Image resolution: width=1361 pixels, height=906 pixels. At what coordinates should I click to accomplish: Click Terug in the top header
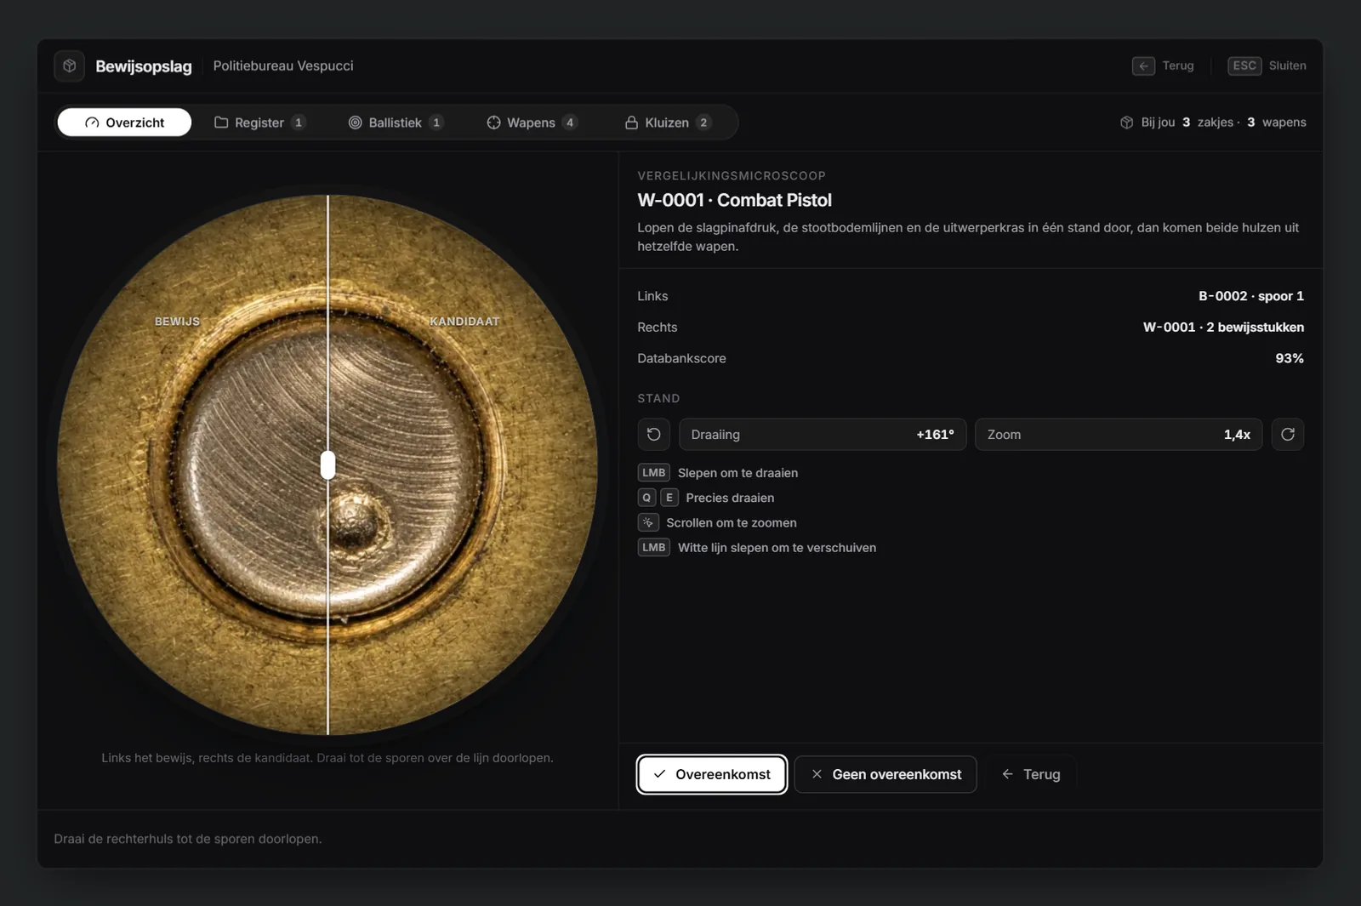(x=1178, y=66)
